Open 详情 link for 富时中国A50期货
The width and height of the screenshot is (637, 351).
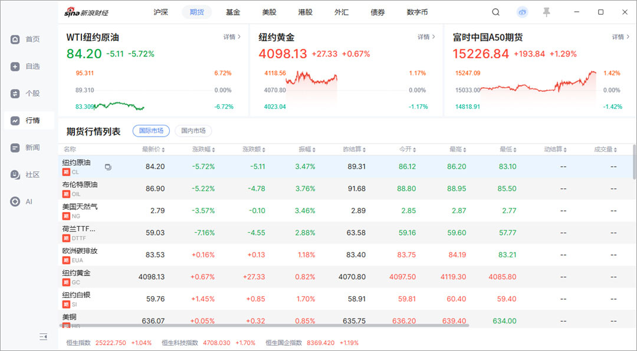pyautogui.click(x=620, y=37)
